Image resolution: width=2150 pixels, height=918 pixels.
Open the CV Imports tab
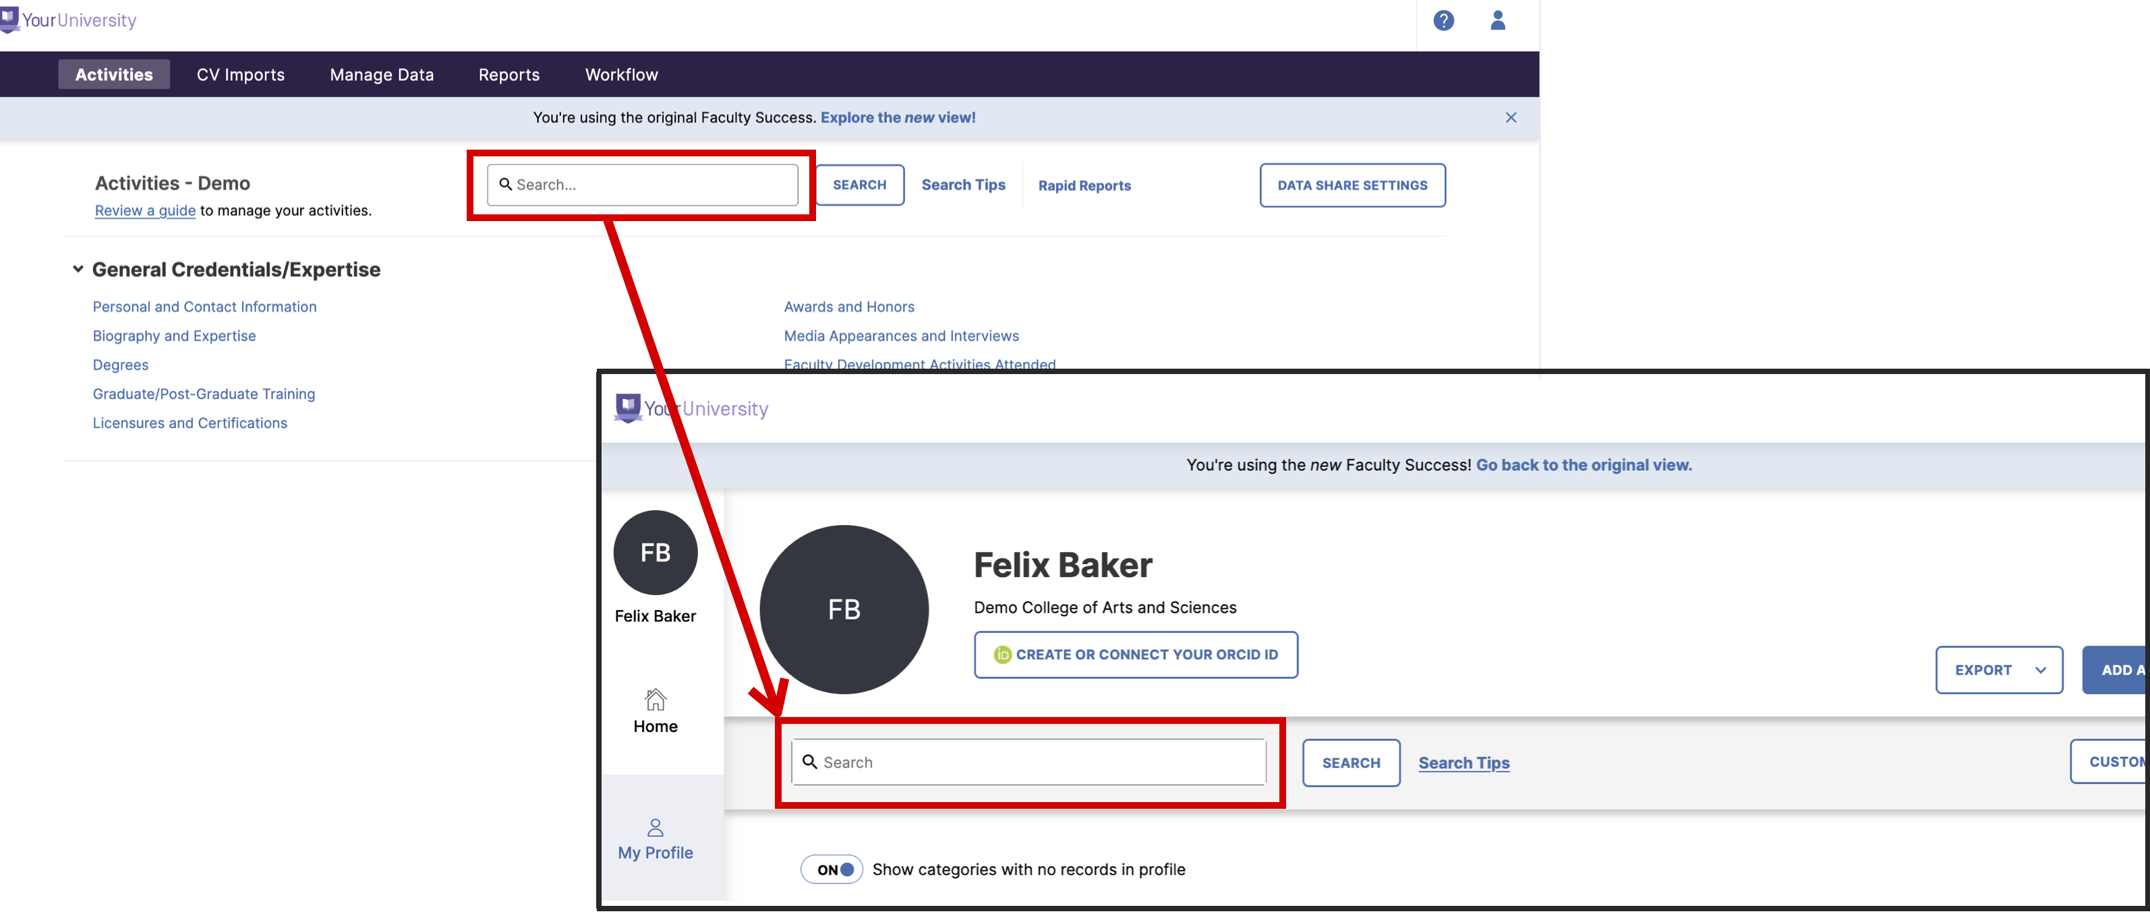[x=240, y=74]
